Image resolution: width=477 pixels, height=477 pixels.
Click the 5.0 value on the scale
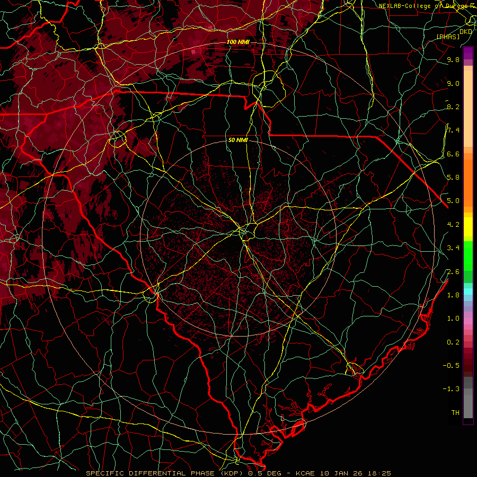click(x=453, y=201)
